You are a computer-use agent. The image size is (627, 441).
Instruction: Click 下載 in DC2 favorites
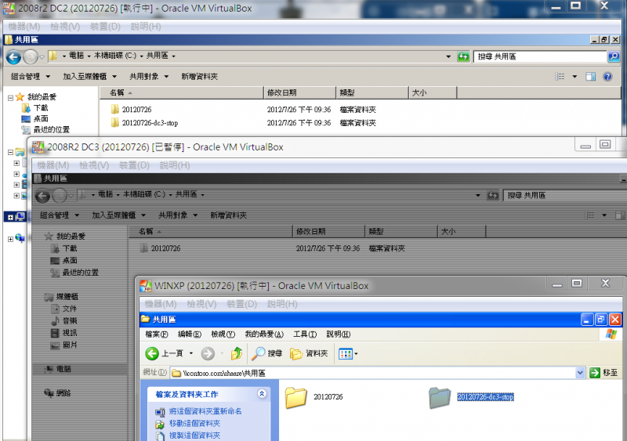coord(41,108)
